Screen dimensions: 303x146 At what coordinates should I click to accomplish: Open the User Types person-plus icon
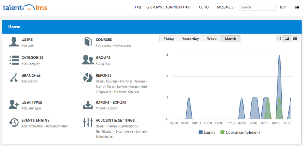14,104
